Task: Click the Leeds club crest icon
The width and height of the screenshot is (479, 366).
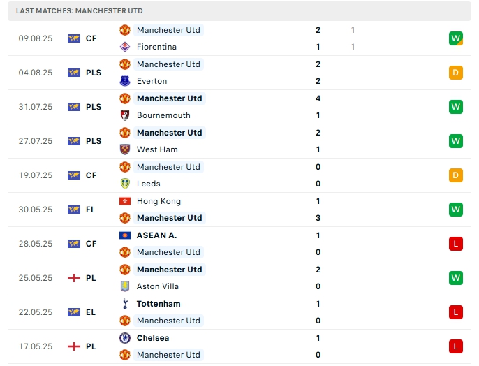Action: (x=125, y=184)
